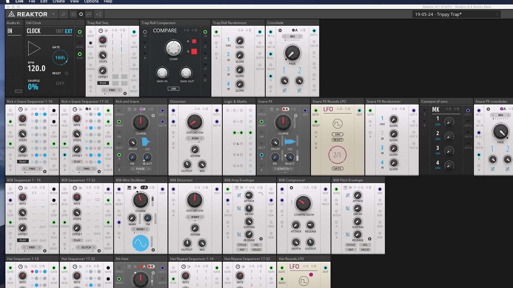Open gear settings in Crossfade block
Viewport: 513px width, 288px height.
click(x=280, y=30)
